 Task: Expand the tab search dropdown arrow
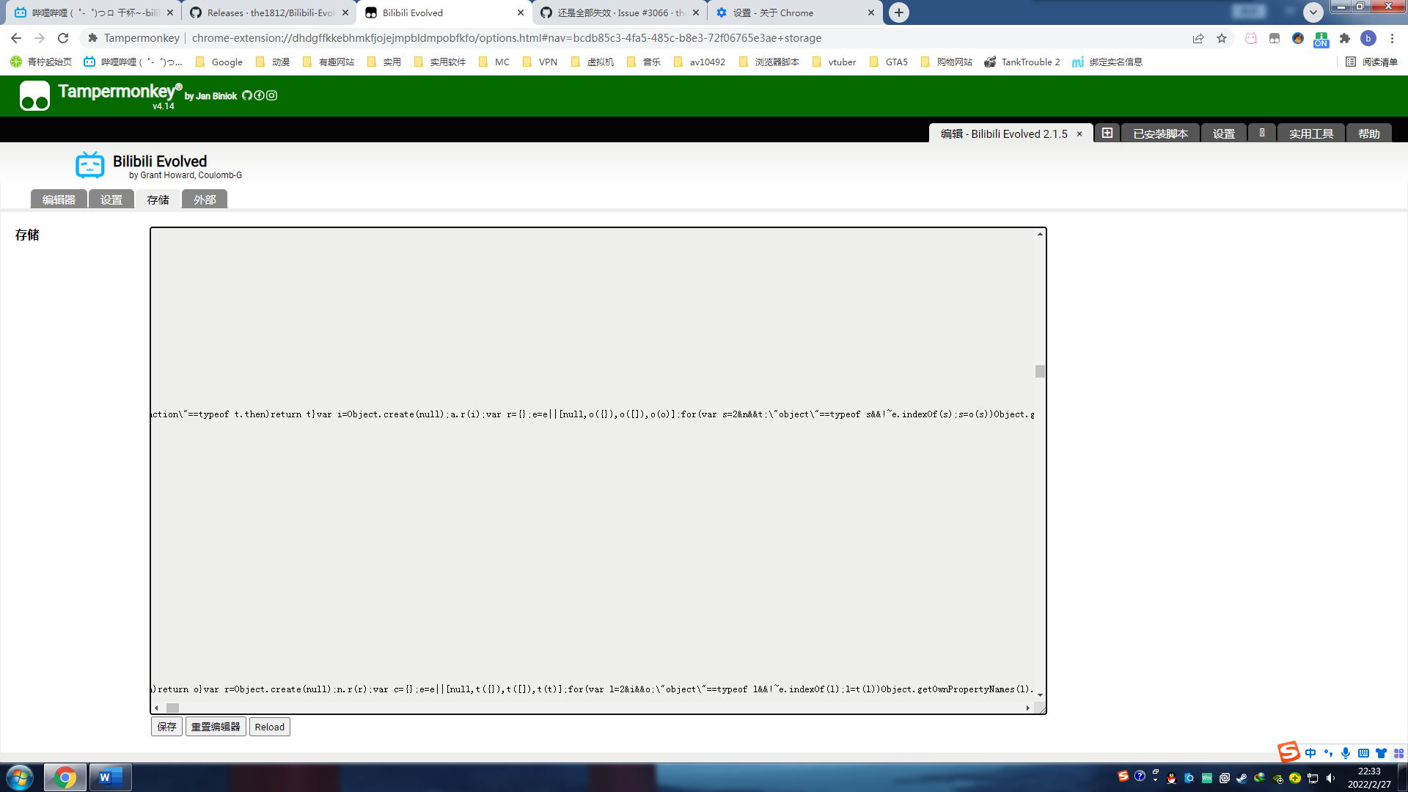tap(1313, 12)
